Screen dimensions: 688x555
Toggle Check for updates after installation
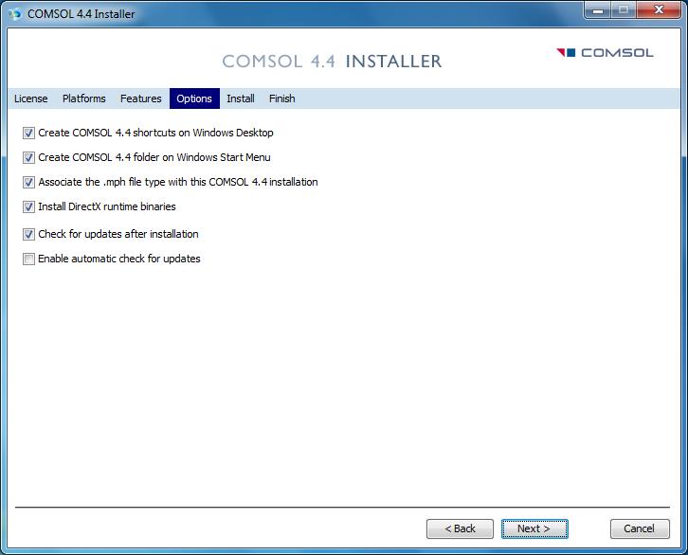[x=29, y=235]
